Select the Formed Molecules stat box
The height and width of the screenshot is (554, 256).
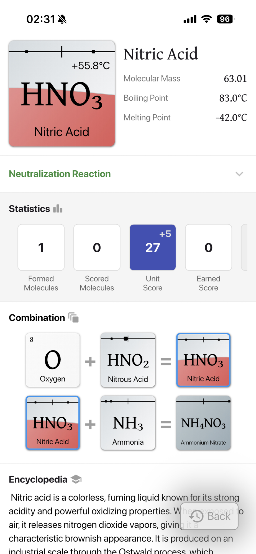pos(41,247)
